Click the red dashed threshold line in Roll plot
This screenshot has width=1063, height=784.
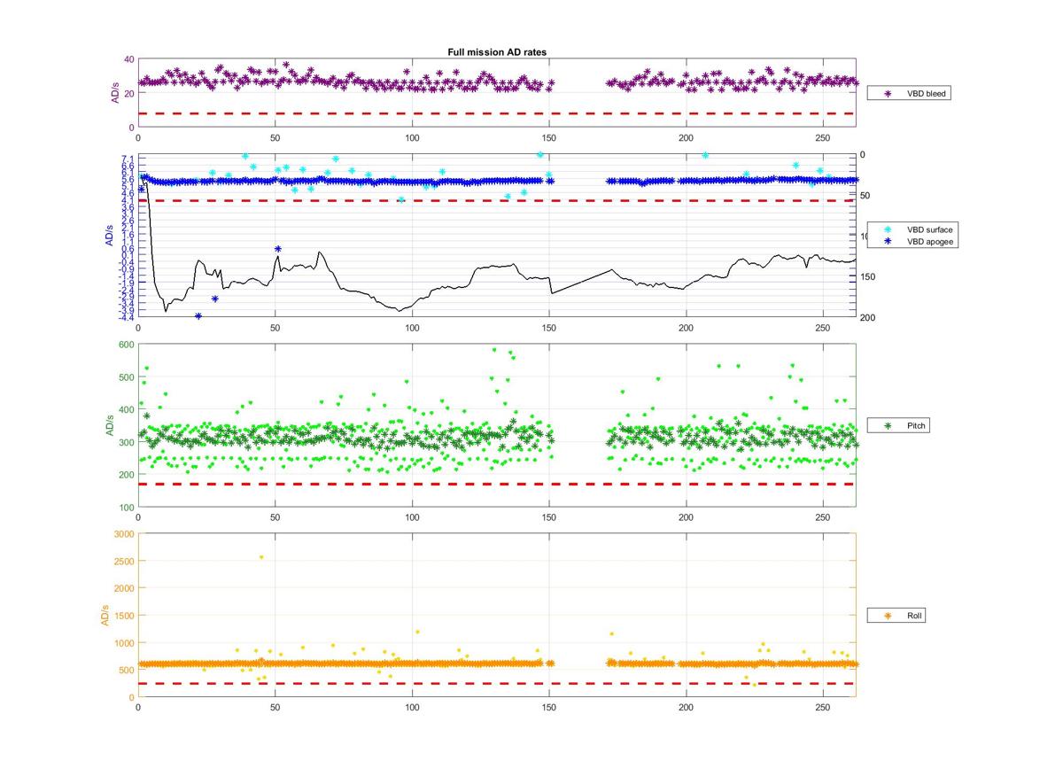pyautogui.click(x=496, y=683)
